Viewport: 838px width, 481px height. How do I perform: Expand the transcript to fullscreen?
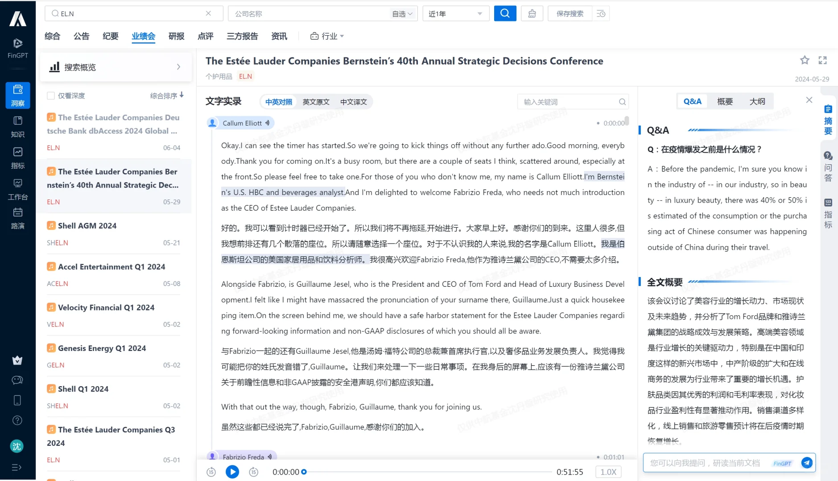point(823,60)
